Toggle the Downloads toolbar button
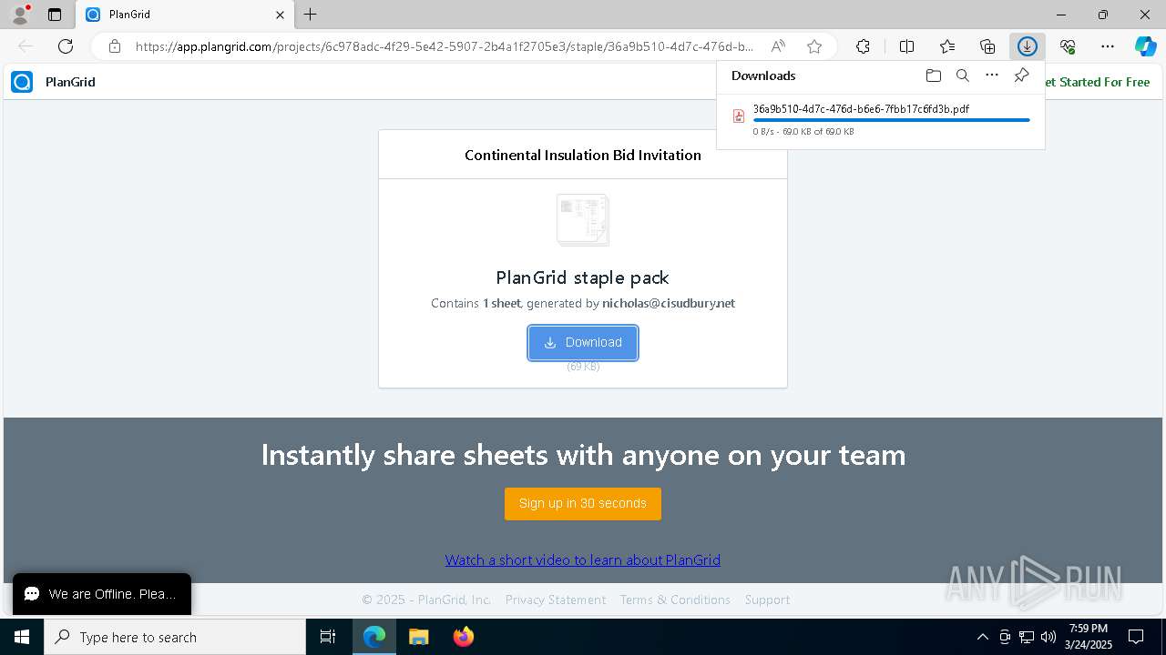Image resolution: width=1166 pixels, height=655 pixels. point(1028,46)
